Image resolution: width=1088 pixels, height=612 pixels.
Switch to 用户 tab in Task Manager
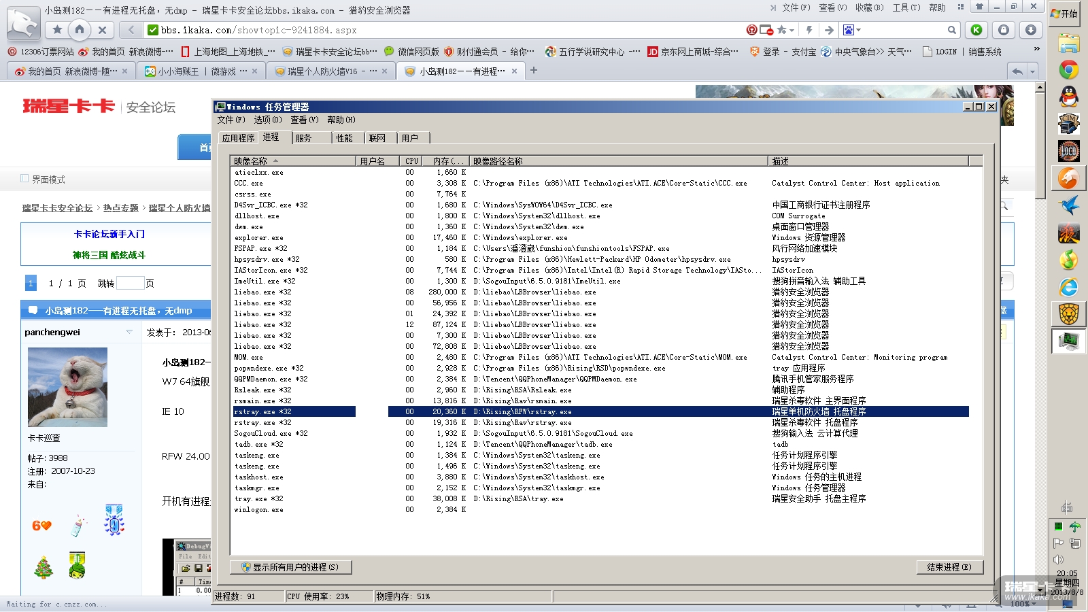click(410, 138)
